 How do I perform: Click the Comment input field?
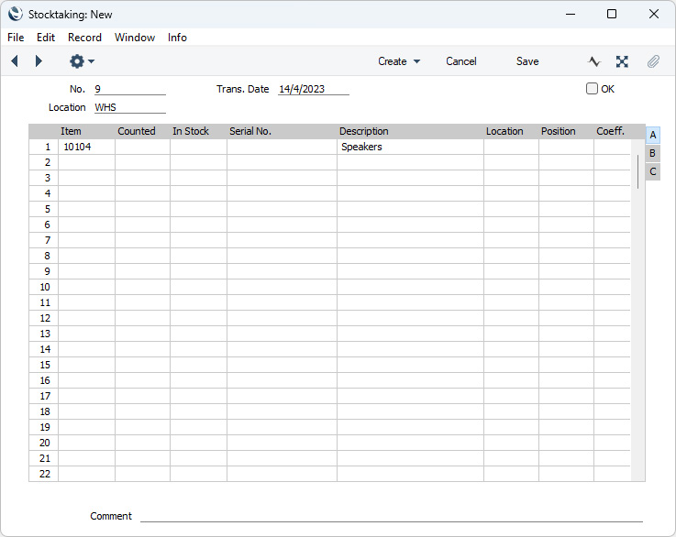[391, 516]
